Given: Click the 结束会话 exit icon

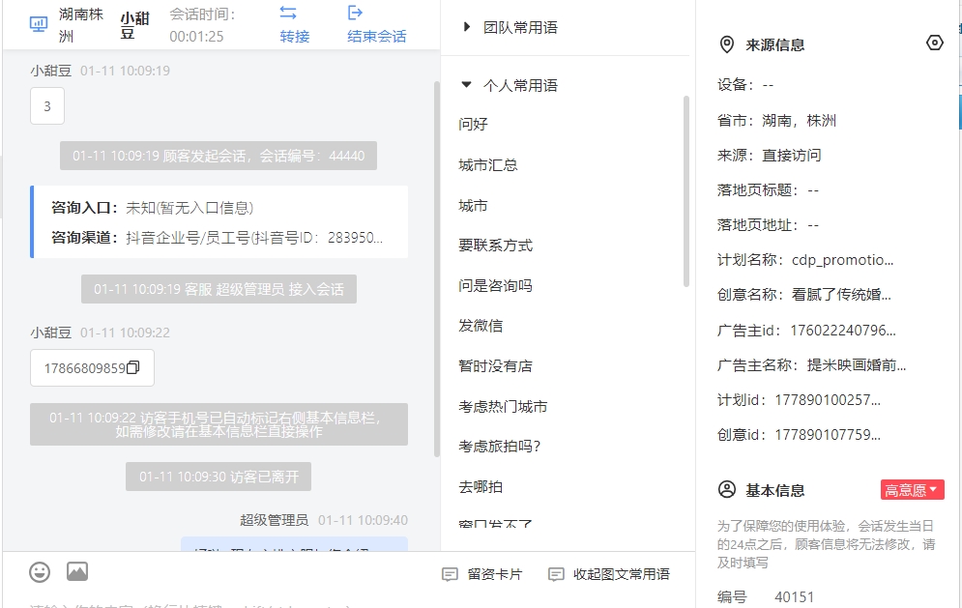Looking at the screenshot, I should click(x=355, y=13).
